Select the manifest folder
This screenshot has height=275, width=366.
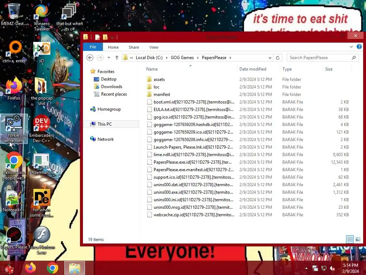tap(162, 94)
